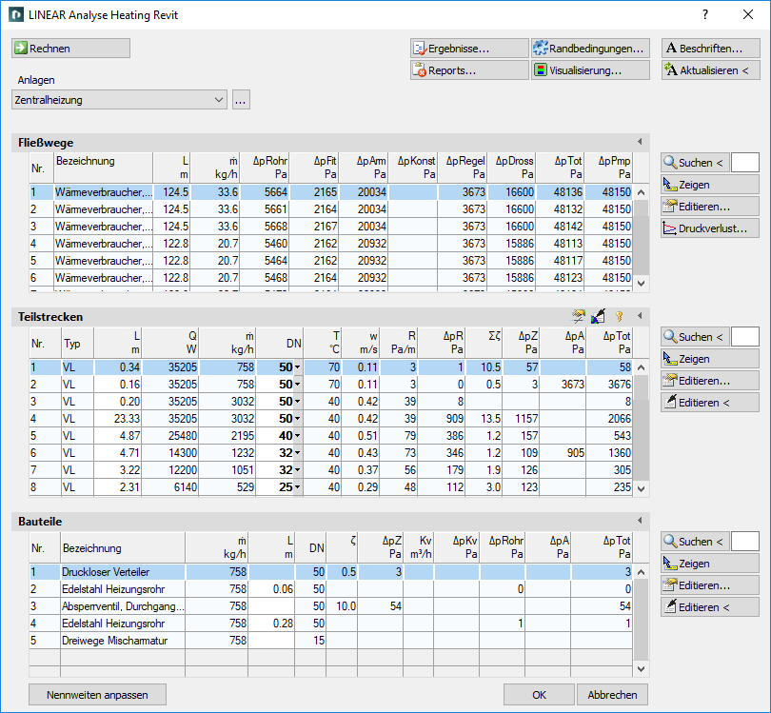Click Teilstrecken table scroll-up arrow
Image resolution: width=771 pixels, height=713 pixels.
coord(641,367)
